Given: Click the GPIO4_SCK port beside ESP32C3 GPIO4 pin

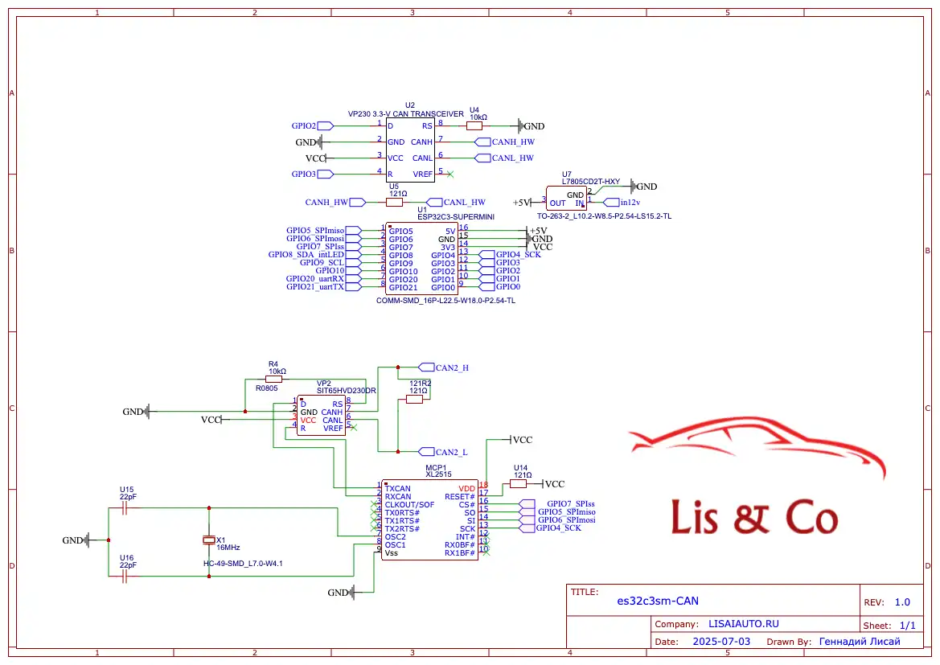Looking at the screenshot, I should point(486,255).
